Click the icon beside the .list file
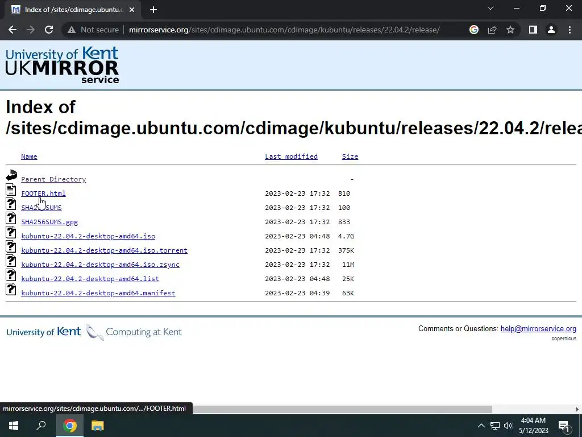This screenshot has height=437, width=582. point(11,275)
